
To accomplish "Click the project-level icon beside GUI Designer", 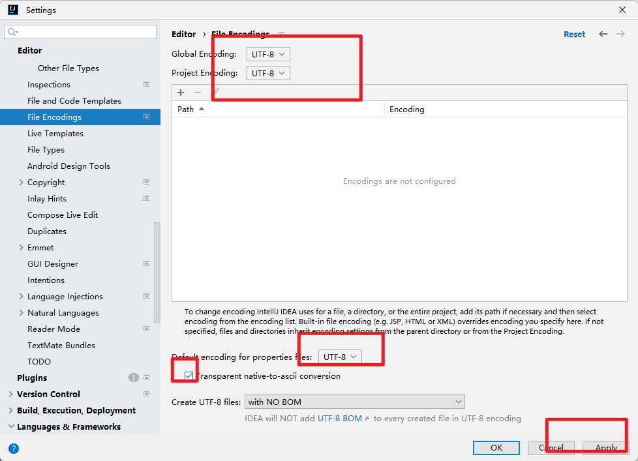I will point(147,263).
